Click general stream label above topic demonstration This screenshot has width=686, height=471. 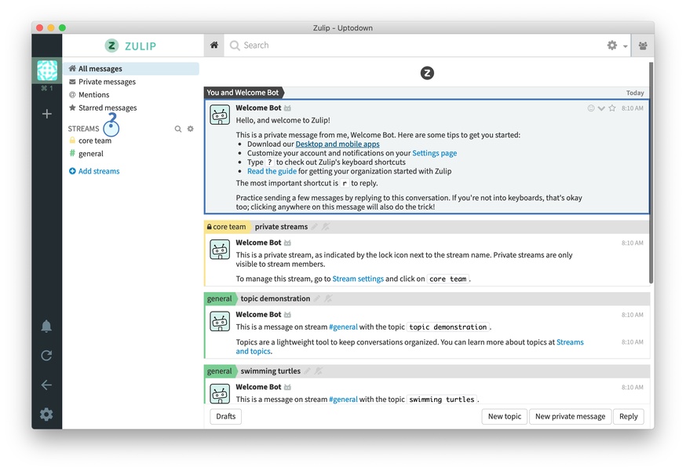click(219, 298)
